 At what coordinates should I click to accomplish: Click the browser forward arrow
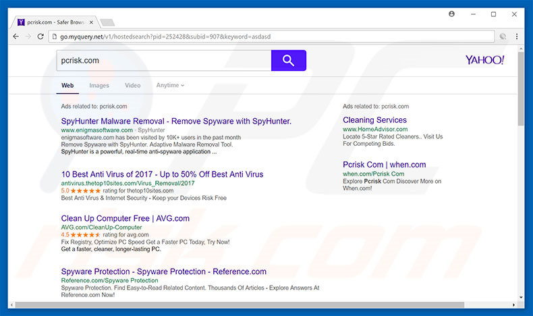(x=28, y=36)
